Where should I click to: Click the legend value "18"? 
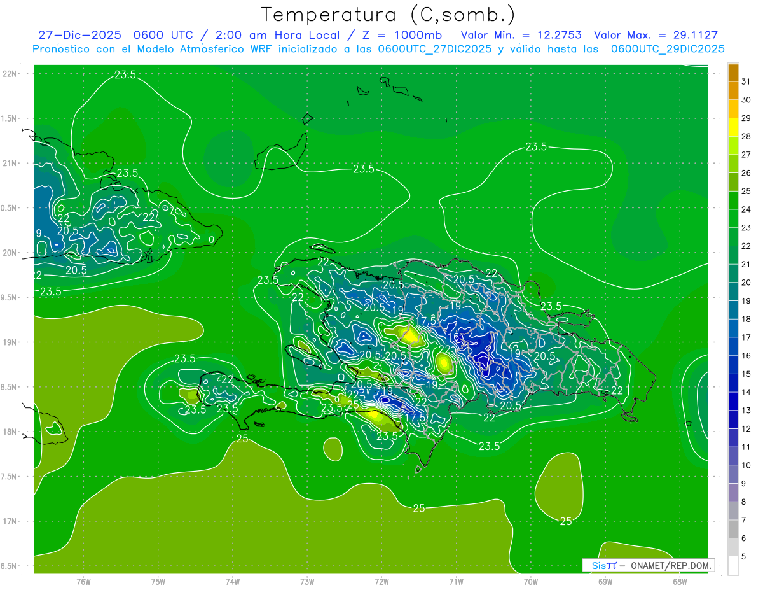click(746, 319)
